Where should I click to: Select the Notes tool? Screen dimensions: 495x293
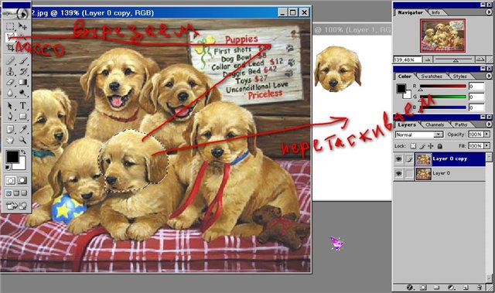(x=10, y=129)
